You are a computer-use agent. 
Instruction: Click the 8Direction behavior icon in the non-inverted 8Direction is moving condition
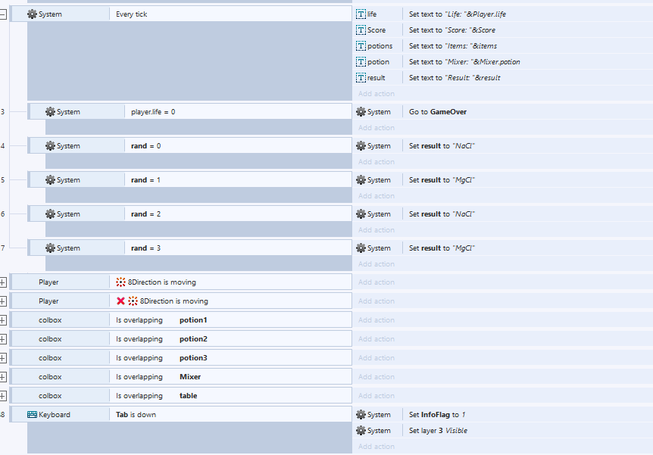click(x=120, y=282)
